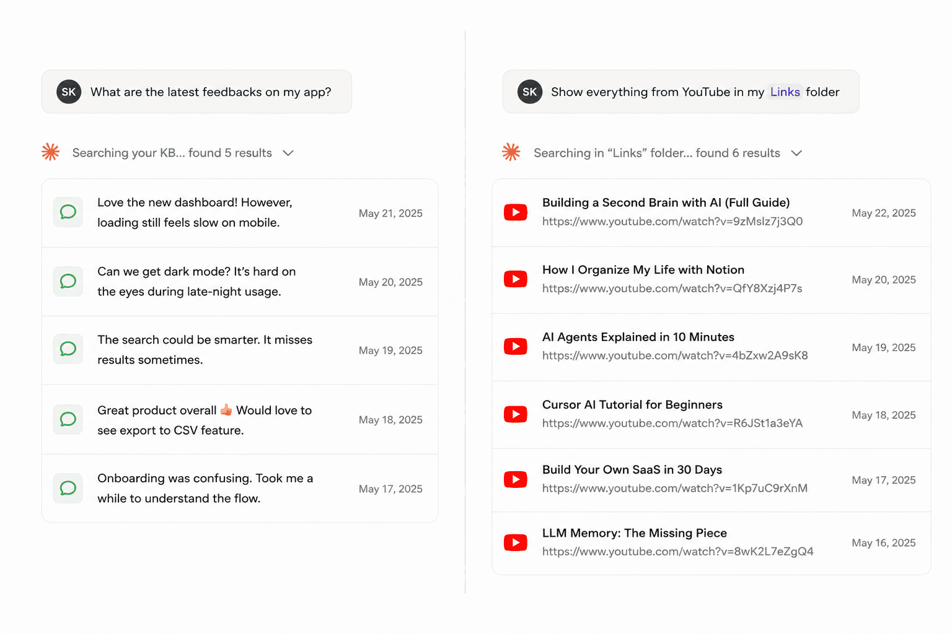
Task: Click the orange asterisk next to 'Searching your KB'
Action: (x=51, y=152)
